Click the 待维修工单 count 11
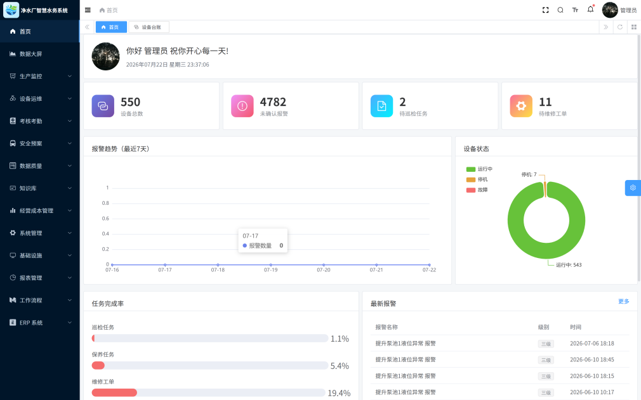 [545, 102]
